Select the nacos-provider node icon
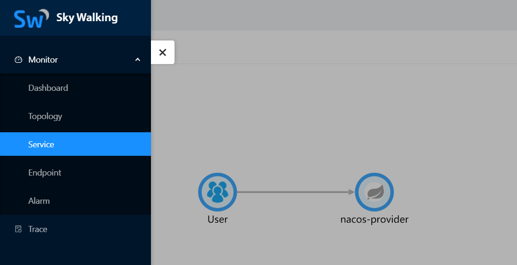The width and height of the screenshot is (517, 265). pyautogui.click(x=374, y=192)
